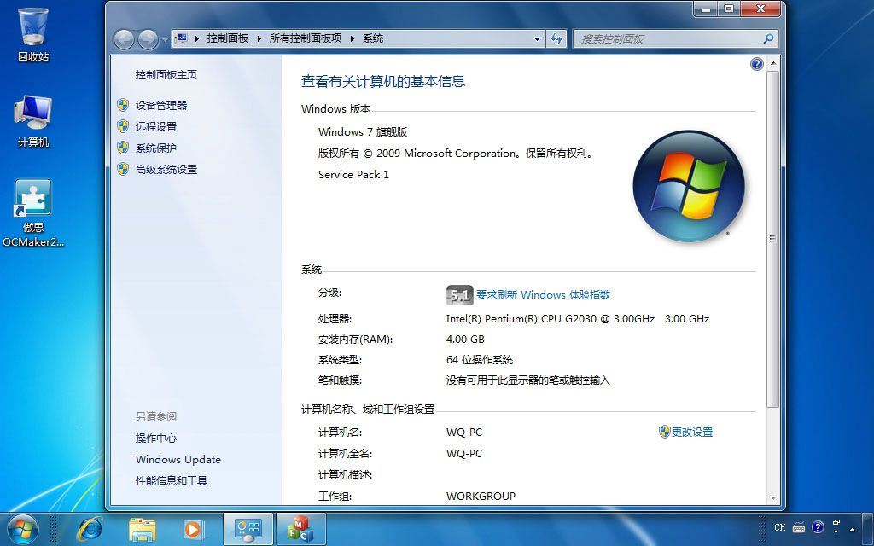Click 要求刷新 Windows 体验指数 link
This screenshot has width=874, height=546.
pyautogui.click(x=544, y=294)
